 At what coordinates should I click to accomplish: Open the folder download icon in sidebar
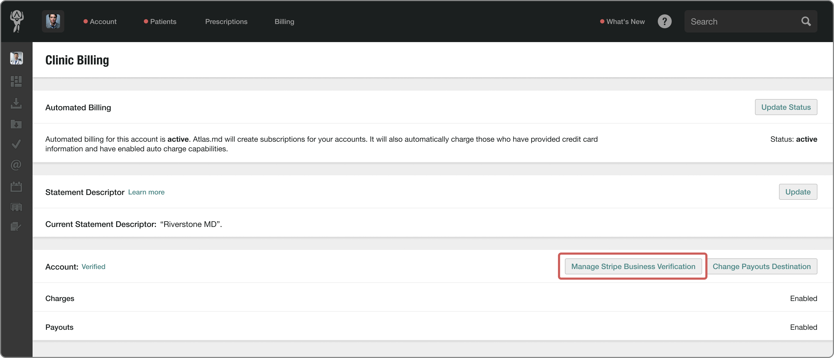16,124
